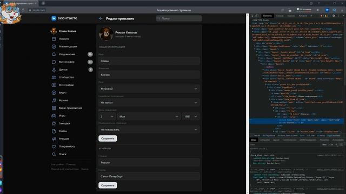Open the gender dropdown showing Мужской

point(149,88)
